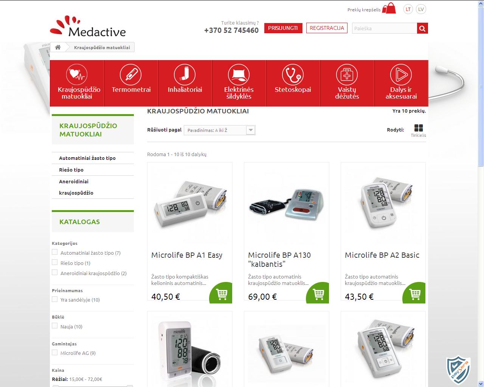Add Microlife BP A2 Basic to cart
Image resolution: width=484 pixels, height=387 pixels.
pos(415,293)
